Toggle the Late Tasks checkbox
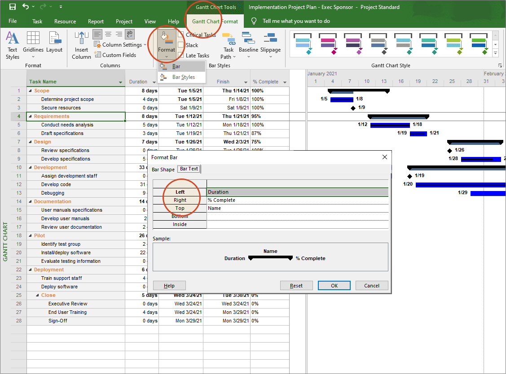 [x=181, y=56]
